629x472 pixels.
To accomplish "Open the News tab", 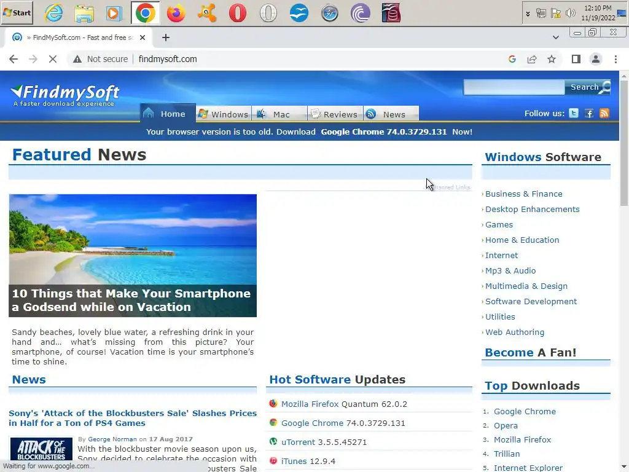I will coord(391,114).
